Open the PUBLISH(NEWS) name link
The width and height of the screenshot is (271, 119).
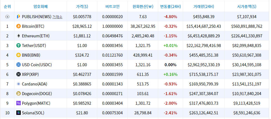[37, 17]
